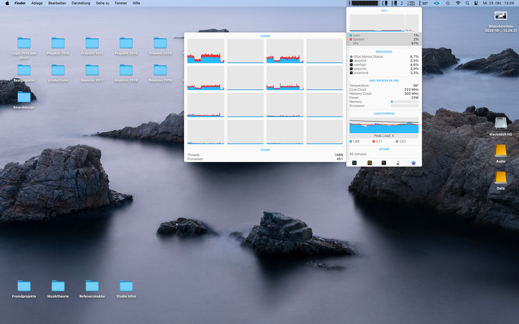Open Control Center toggles icon
519x324 pixels.
pyautogui.click(x=476, y=3)
